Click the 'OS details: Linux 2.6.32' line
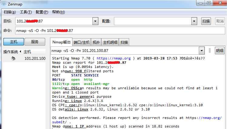Viewport: 227px width, 129px height. tap(101, 109)
